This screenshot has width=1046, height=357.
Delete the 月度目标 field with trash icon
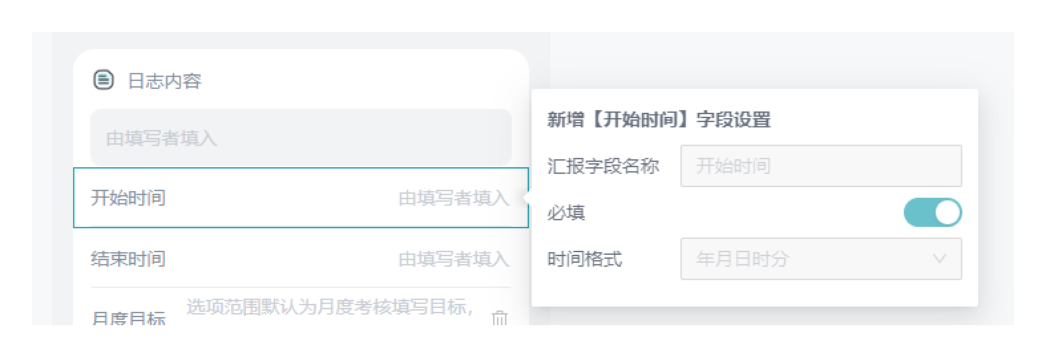499,319
